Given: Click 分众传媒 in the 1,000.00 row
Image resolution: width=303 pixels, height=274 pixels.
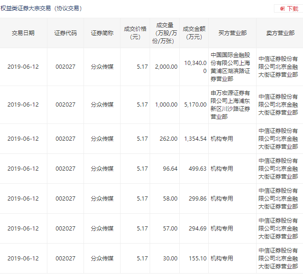Looking at the screenshot, I should point(102,105).
